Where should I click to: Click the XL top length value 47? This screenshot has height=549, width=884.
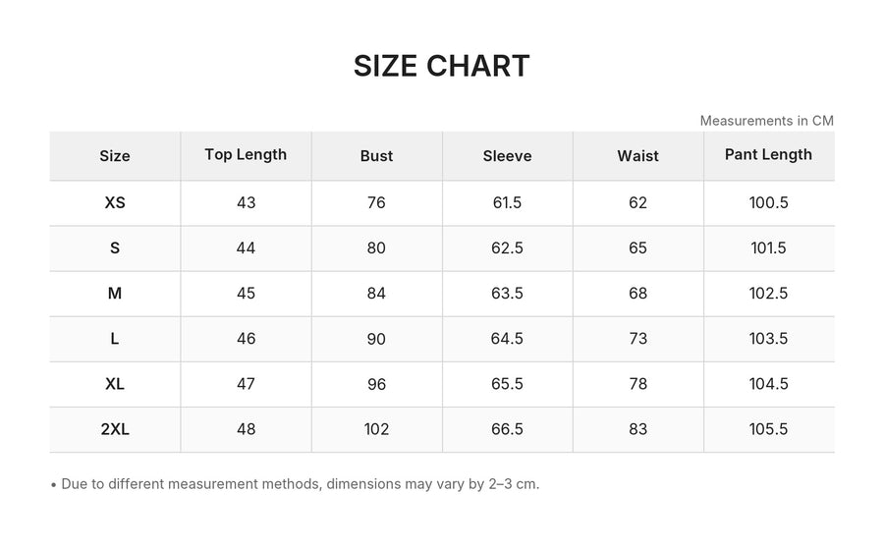point(246,384)
